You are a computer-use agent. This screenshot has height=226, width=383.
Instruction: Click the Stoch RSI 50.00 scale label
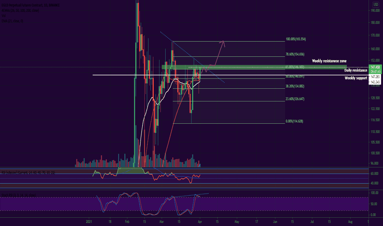click(374, 204)
